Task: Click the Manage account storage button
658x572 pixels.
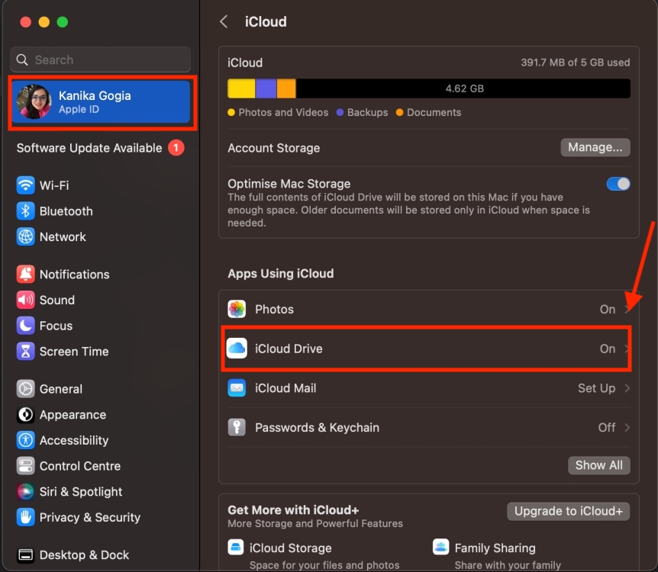Action: click(x=595, y=147)
